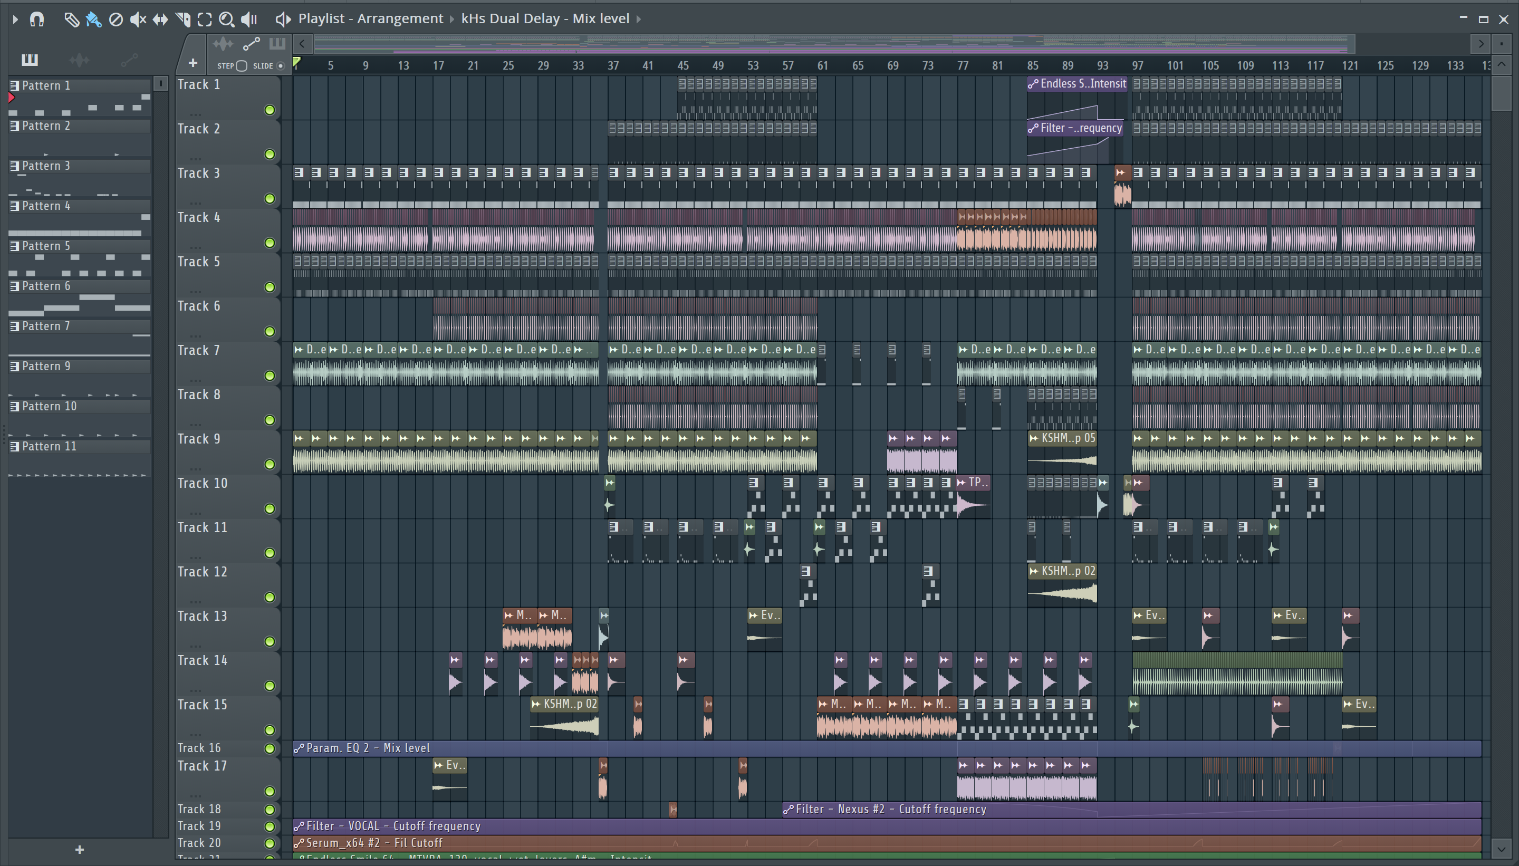Screen dimensions: 1519x866
Task: Enable the STEP checkbox
Action: (x=242, y=66)
